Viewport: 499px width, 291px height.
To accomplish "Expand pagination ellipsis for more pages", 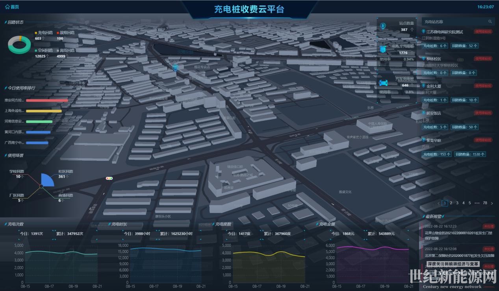I will [477, 203].
